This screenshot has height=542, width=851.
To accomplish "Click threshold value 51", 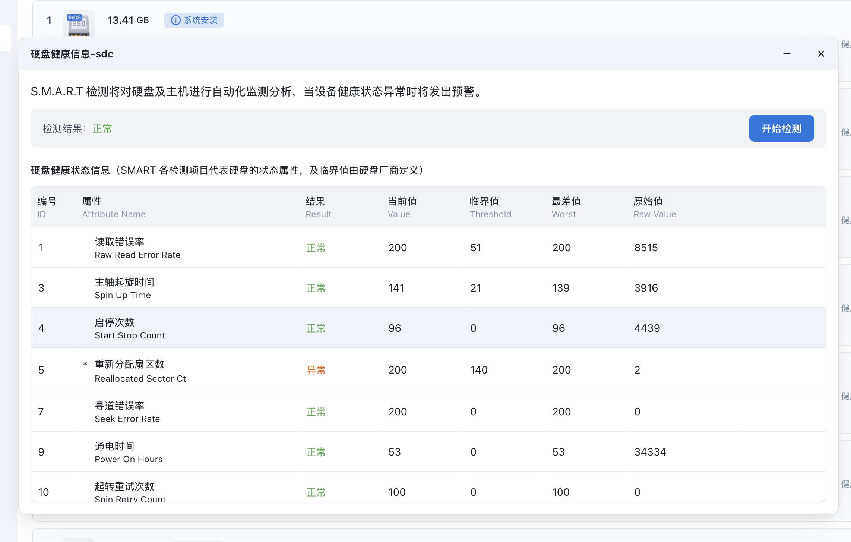I will click(476, 248).
